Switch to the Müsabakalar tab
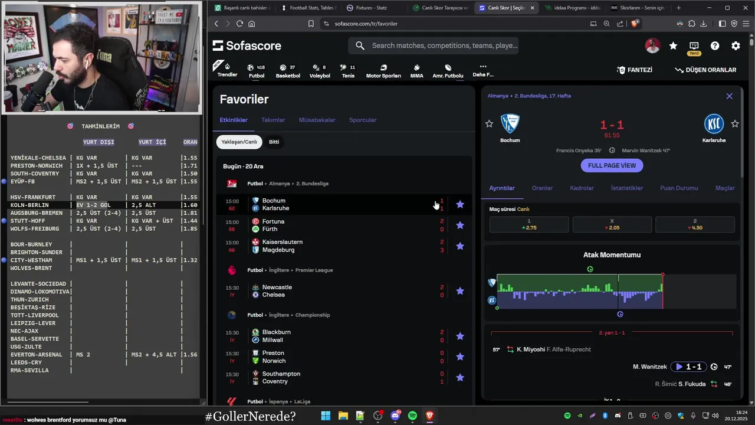This screenshot has width=755, height=425. tap(317, 120)
